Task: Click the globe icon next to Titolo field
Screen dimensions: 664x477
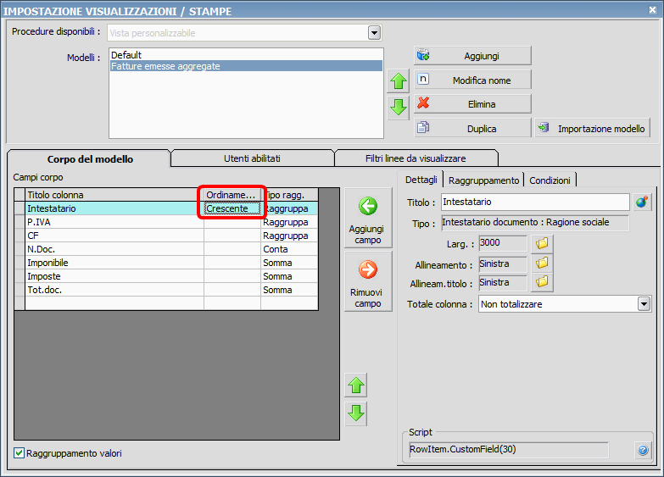Action: (x=643, y=202)
